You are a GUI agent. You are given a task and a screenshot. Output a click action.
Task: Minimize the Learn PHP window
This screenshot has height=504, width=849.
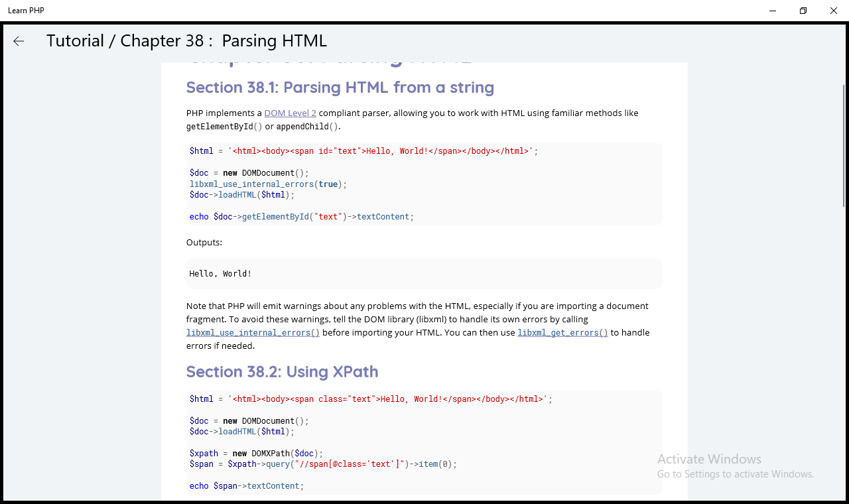tap(773, 11)
